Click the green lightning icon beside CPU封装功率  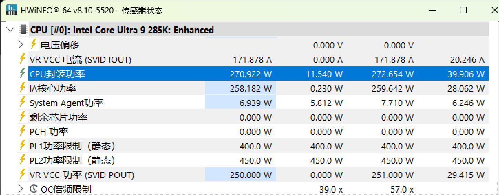tap(22, 74)
